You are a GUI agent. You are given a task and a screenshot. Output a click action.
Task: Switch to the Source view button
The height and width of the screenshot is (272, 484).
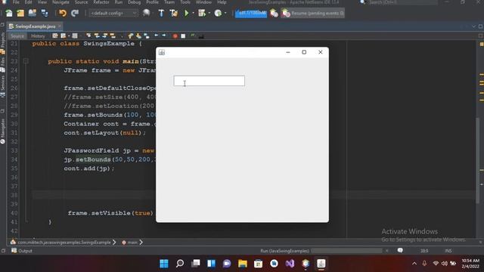(x=17, y=36)
